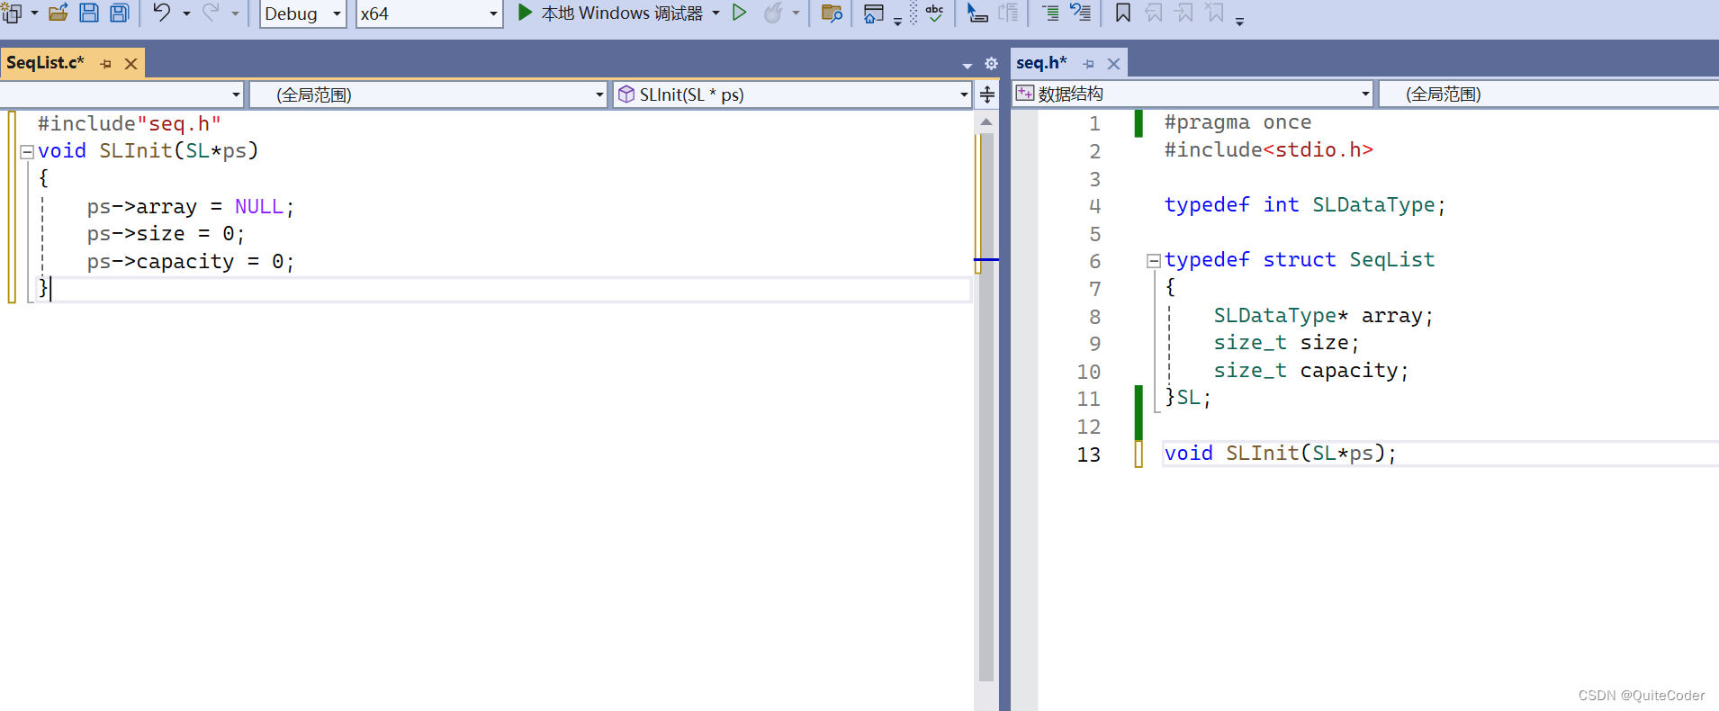Click the scroll up arrow in SeqList.c
Screen dimensions: 1719x711
pyautogui.click(x=986, y=121)
